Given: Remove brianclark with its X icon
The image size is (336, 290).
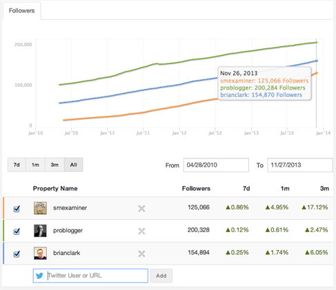Looking at the screenshot, I should 141,253.
